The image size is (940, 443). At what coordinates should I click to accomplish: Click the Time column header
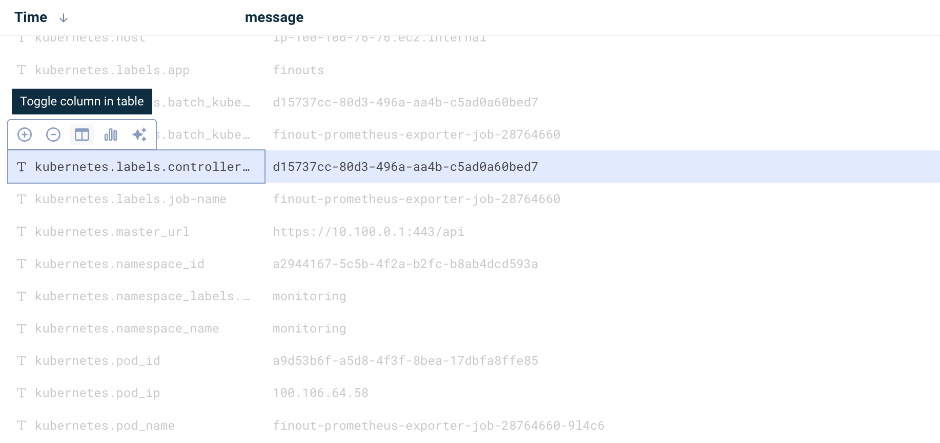click(31, 17)
